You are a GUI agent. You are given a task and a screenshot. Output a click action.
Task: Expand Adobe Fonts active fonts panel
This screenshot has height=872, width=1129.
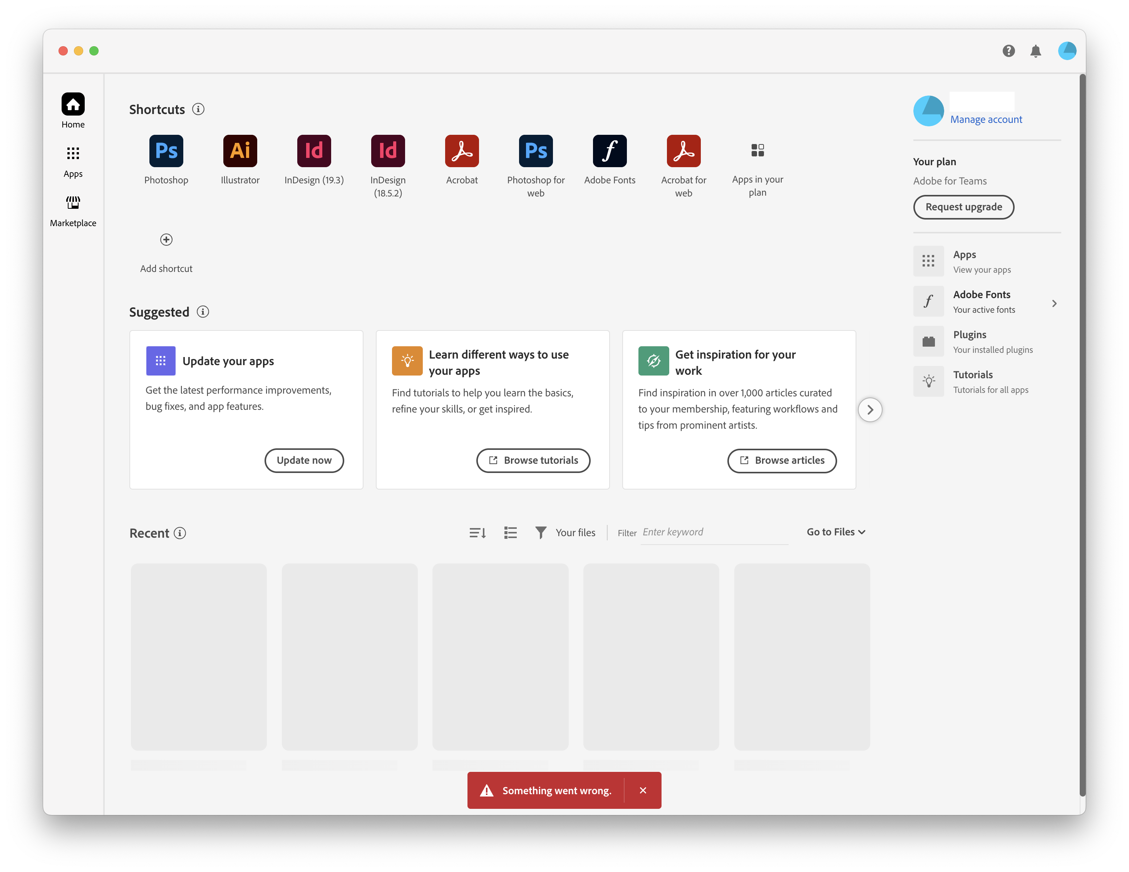point(1055,304)
